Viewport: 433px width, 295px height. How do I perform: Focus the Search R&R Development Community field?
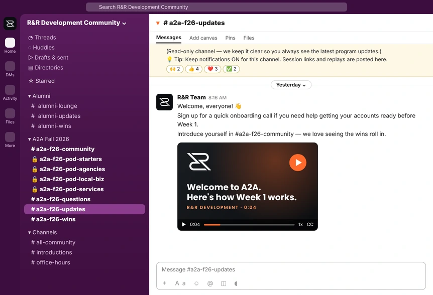click(216, 7)
